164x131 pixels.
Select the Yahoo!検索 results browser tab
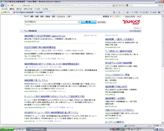click(31, 12)
